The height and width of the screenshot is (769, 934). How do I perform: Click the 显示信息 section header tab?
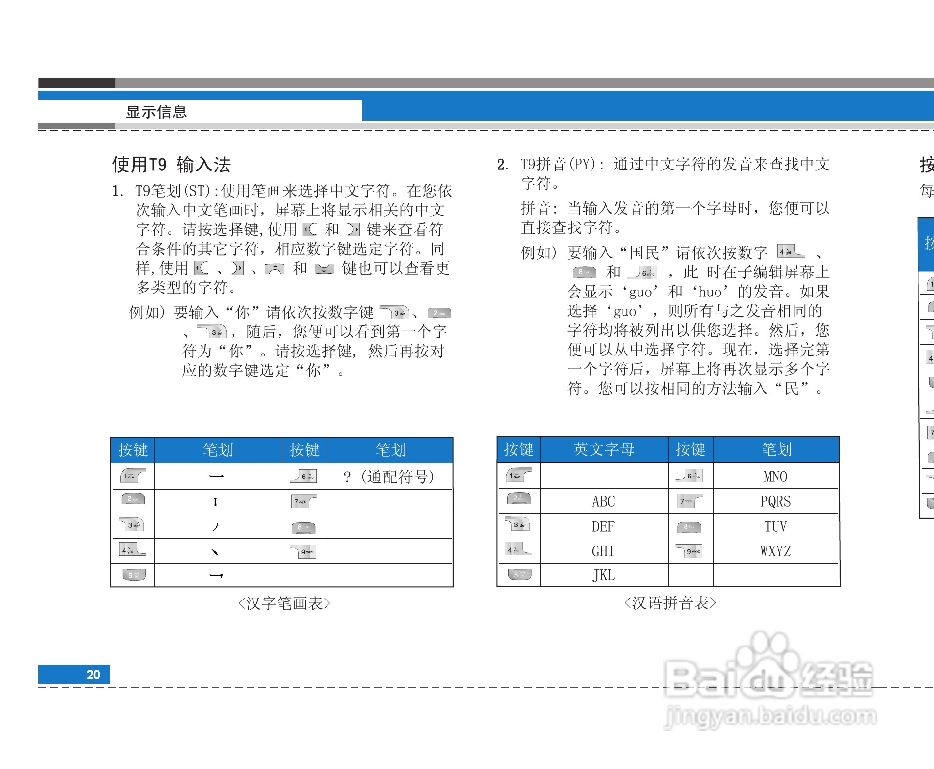(x=156, y=112)
